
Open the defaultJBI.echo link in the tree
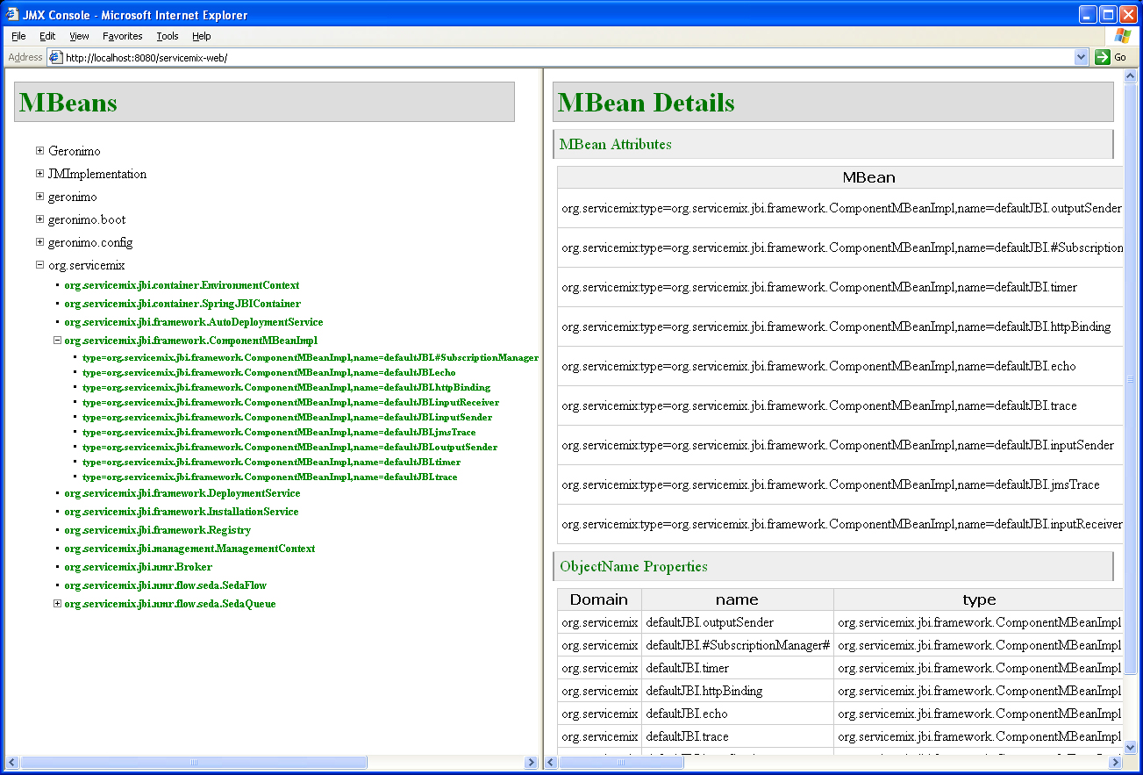pyautogui.click(x=269, y=373)
